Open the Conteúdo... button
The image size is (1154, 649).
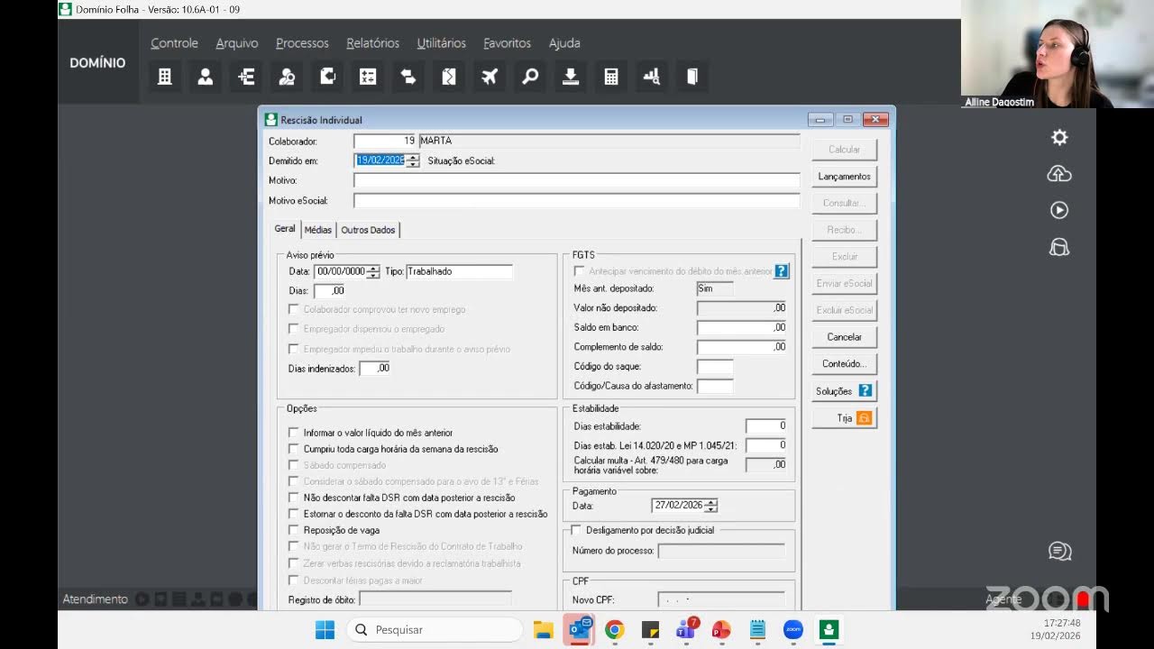coord(845,364)
